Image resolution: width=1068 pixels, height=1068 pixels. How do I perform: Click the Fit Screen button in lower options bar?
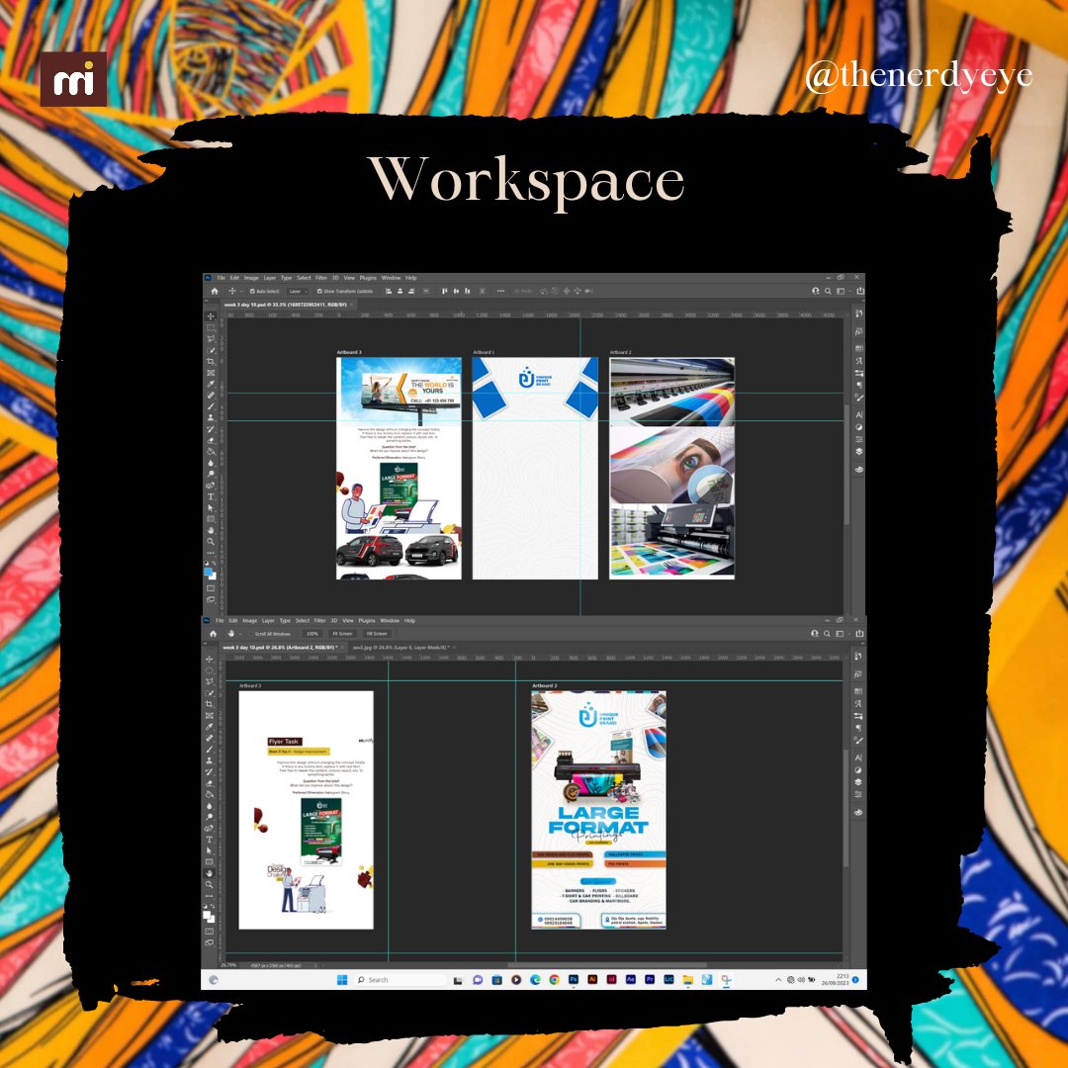click(342, 634)
